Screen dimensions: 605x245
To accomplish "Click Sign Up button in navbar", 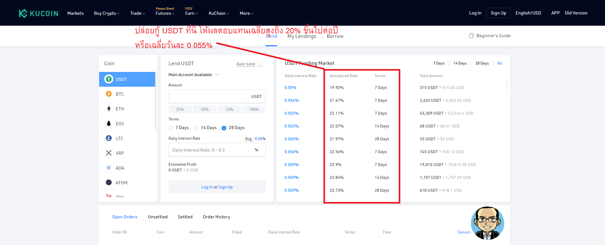I will click(498, 13).
